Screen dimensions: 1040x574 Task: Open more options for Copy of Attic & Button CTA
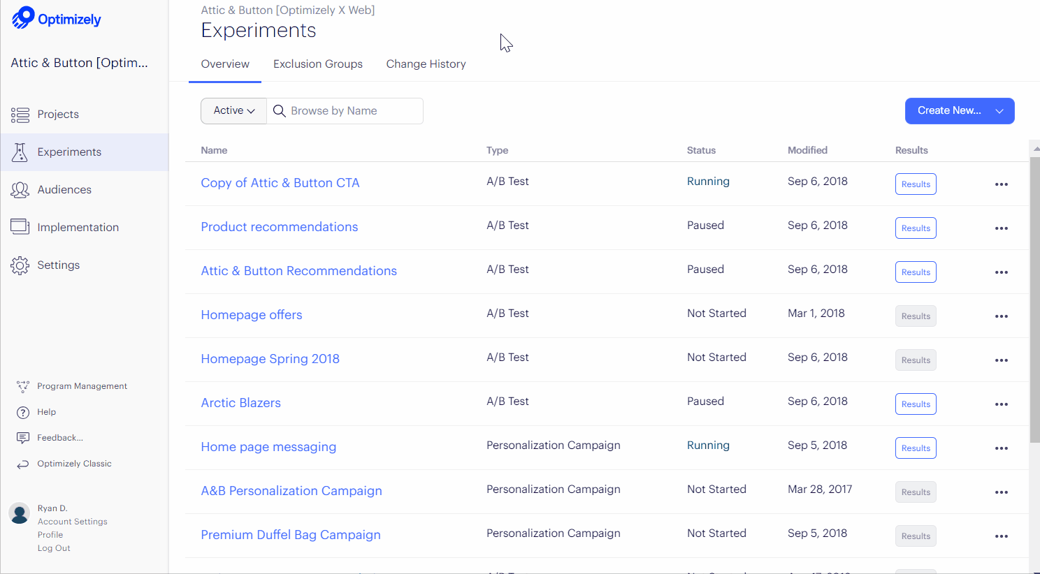point(1002,184)
